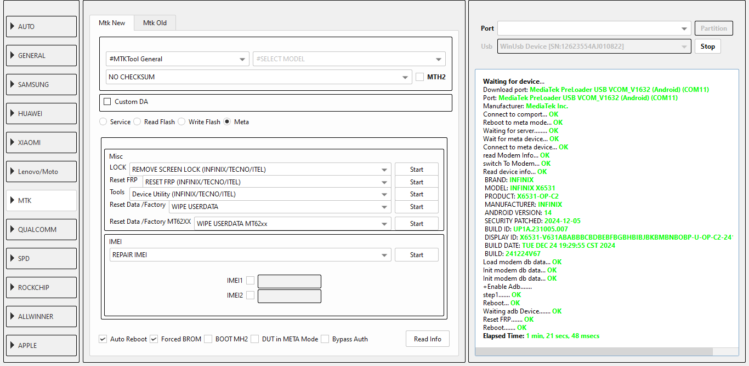Click the Waiting for device... log line
The width and height of the screenshot is (749, 366).
(514, 82)
